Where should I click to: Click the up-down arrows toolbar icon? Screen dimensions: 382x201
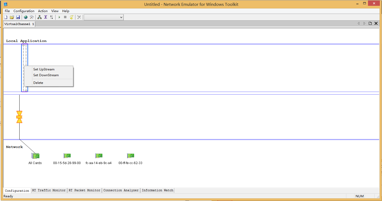pyautogui.click(x=52, y=17)
